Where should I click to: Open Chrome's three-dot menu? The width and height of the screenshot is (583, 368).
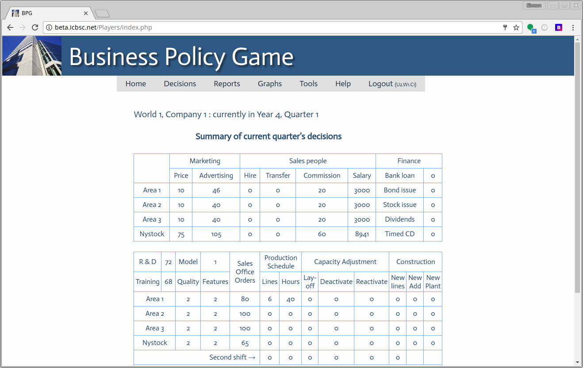(x=573, y=27)
